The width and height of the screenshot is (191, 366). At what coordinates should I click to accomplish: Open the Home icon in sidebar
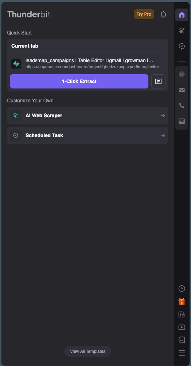182,15
